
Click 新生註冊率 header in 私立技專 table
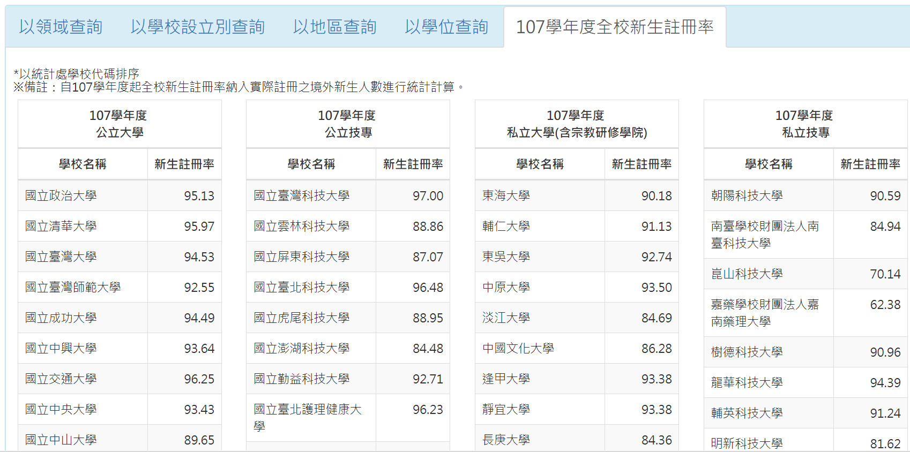click(870, 164)
